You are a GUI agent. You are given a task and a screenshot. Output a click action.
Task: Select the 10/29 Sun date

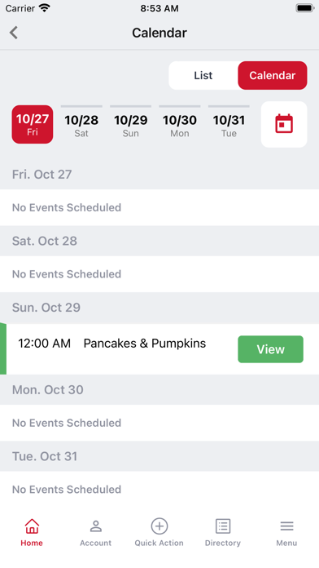click(x=130, y=124)
